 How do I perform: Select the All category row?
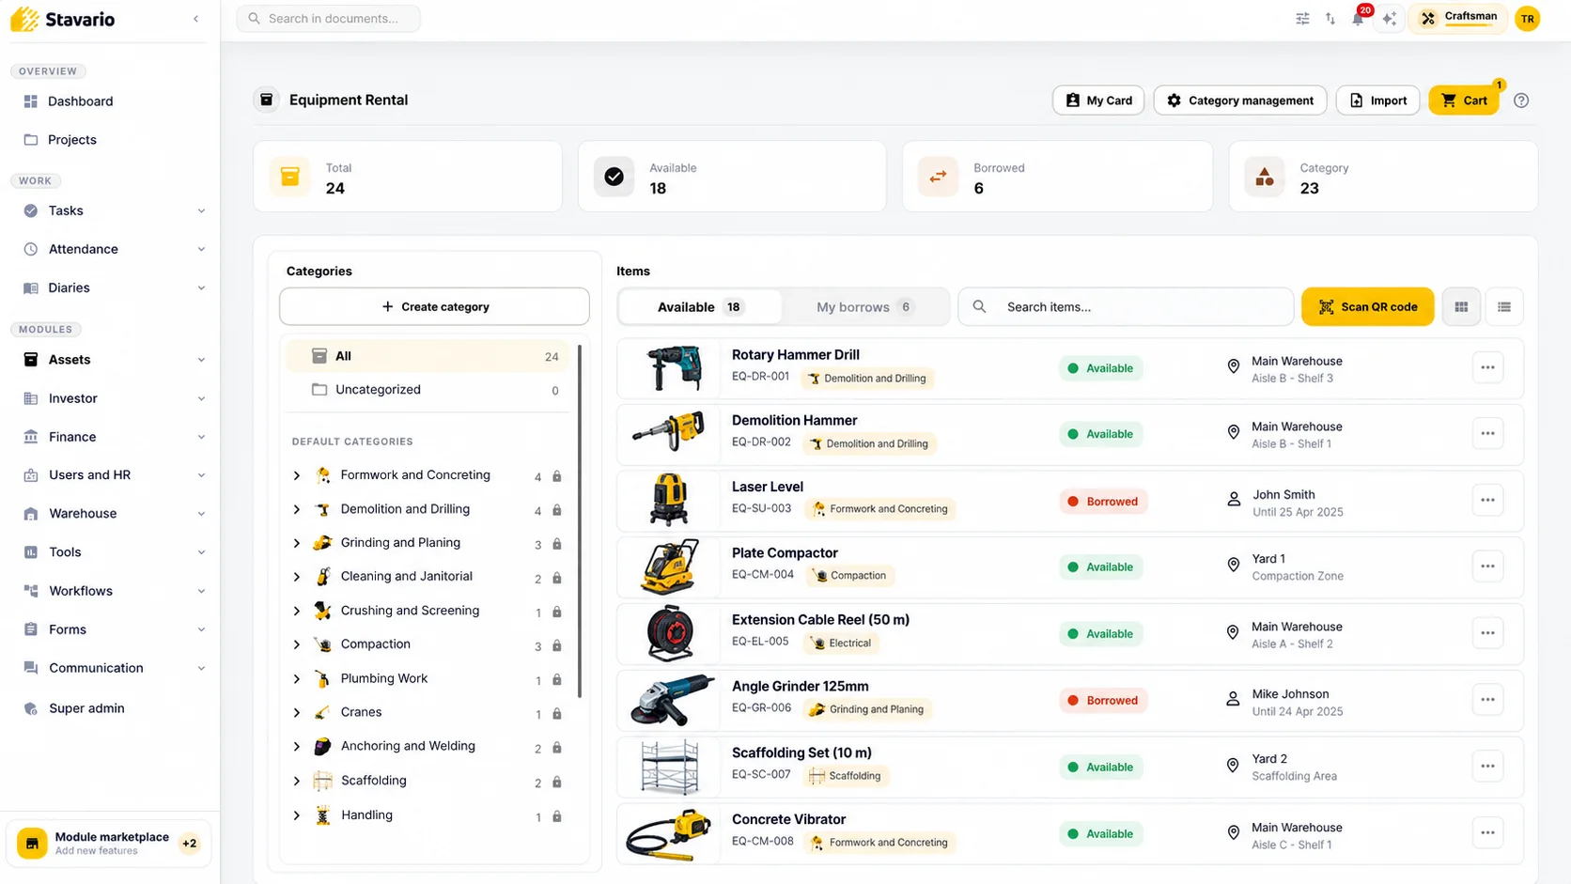click(x=428, y=356)
